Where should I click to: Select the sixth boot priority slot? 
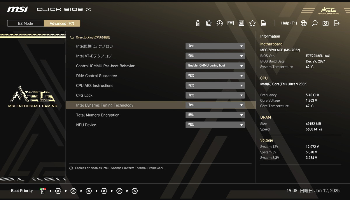[x=119, y=191]
